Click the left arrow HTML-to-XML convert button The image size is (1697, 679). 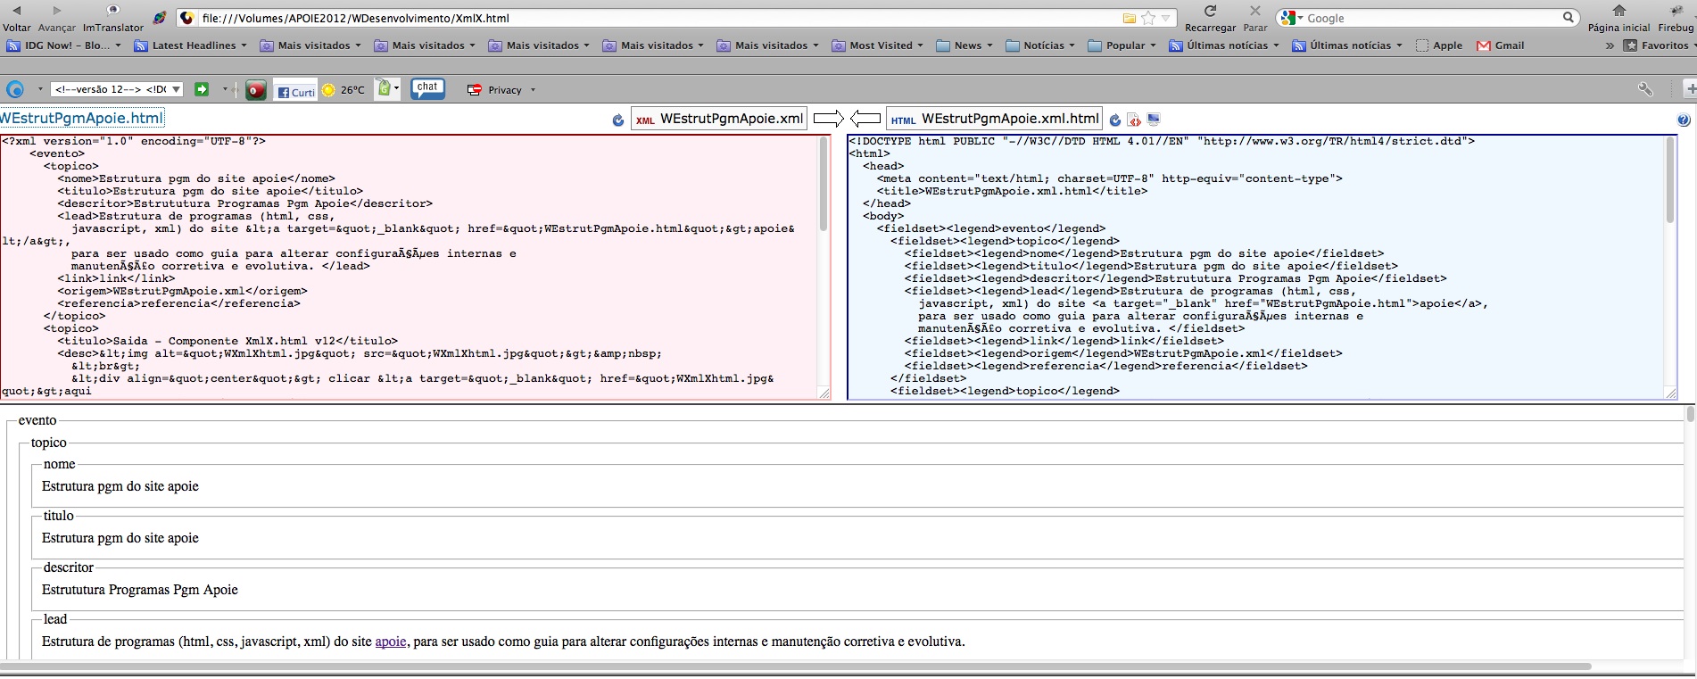click(865, 119)
